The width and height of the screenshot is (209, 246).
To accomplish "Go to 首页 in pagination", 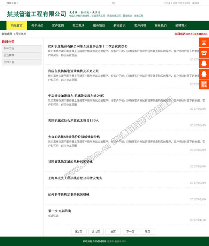I will [x=113, y=232].
